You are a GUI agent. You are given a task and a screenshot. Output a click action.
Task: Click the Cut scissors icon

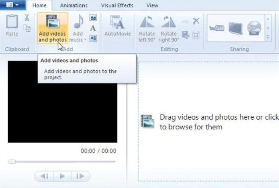[x=27, y=17]
